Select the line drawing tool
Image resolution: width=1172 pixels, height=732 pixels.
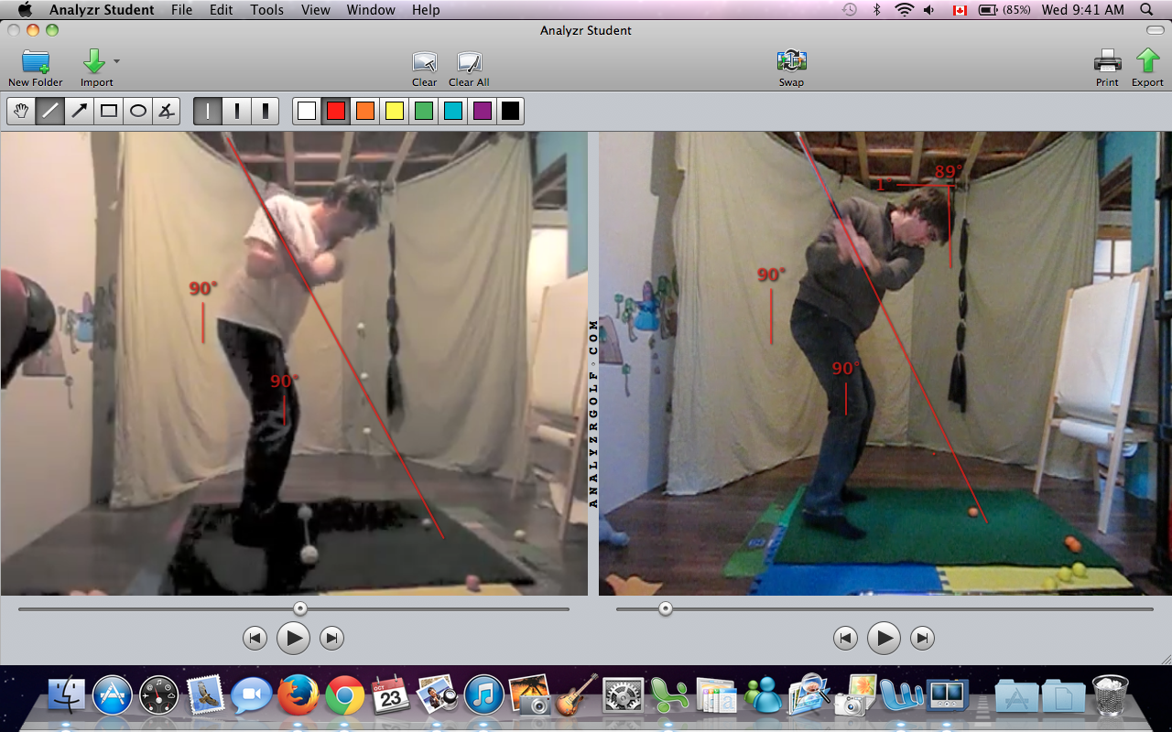[50, 112]
